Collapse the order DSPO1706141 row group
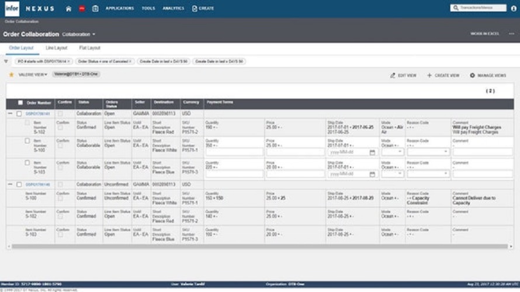520x292 pixels. click(10, 113)
